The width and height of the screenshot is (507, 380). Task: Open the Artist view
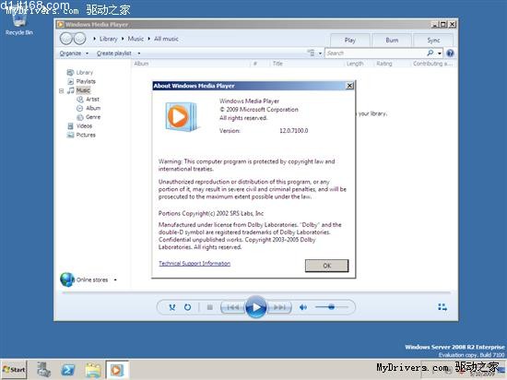click(92, 100)
